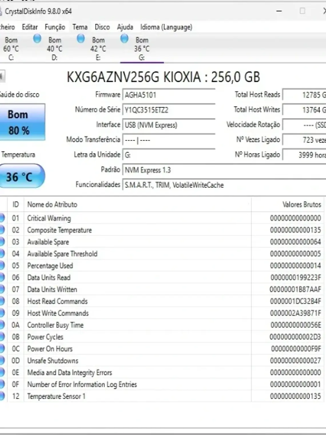Click the Valores Brutos column header

click(x=288, y=204)
